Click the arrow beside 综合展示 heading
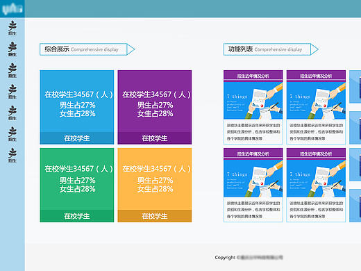 click(131, 49)
